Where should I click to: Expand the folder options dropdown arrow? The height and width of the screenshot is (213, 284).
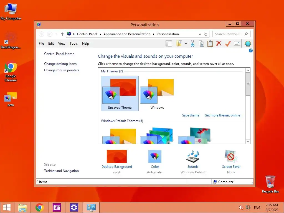pyautogui.click(x=186, y=44)
